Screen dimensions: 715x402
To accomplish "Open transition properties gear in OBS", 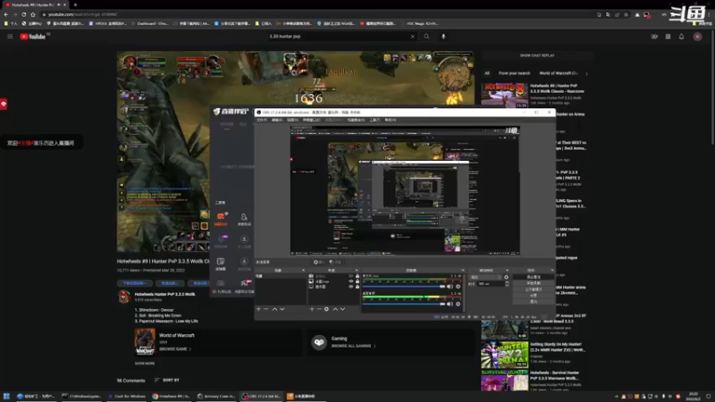I will click(x=506, y=277).
